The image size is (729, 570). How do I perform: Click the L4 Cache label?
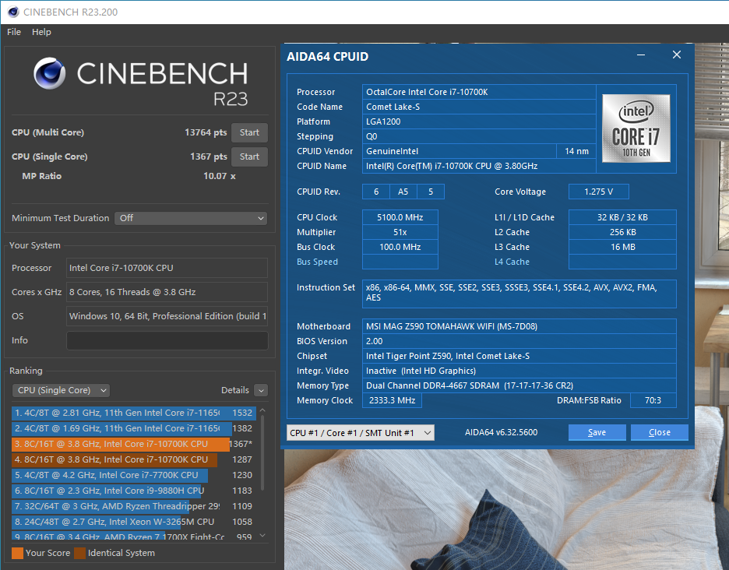[x=512, y=262]
